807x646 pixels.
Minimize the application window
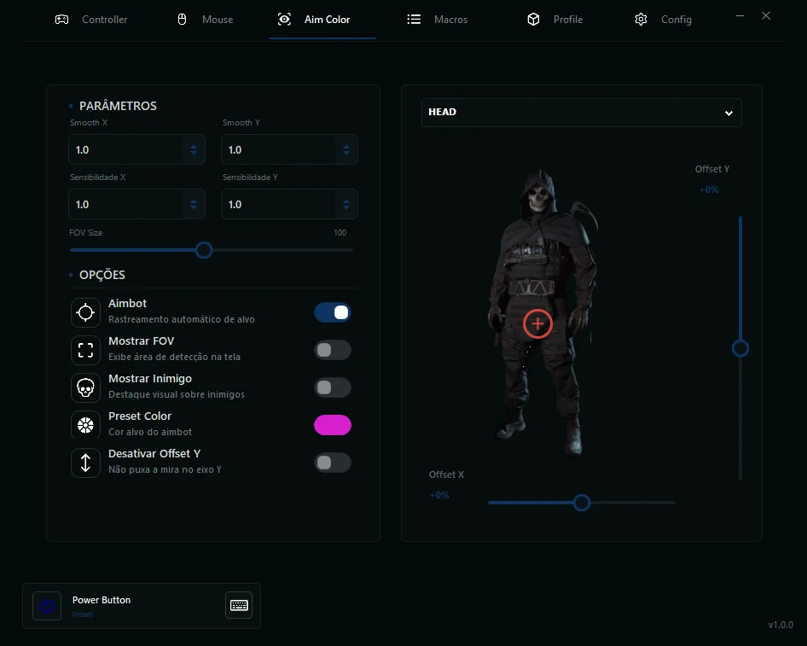click(x=740, y=16)
